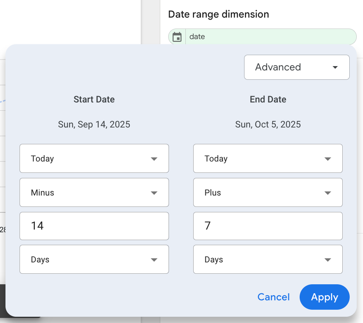Expand the Minus operator dropdown
This screenshot has height=323, width=363.
click(x=94, y=192)
